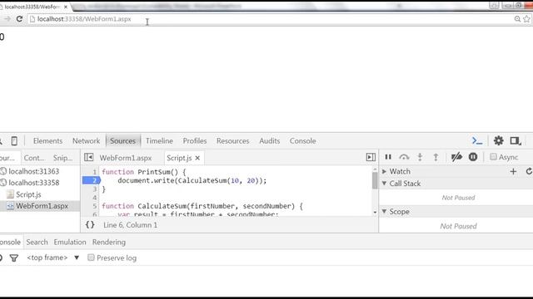The image size is (533, 299).
Task: Switch to Content scripts navigator tab
Action: [x=34, y=158]
